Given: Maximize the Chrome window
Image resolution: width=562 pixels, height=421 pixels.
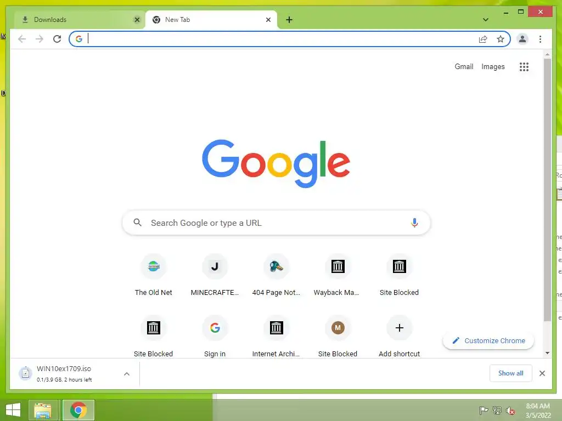Looking at the screenshot, I should tap(520, 12).
